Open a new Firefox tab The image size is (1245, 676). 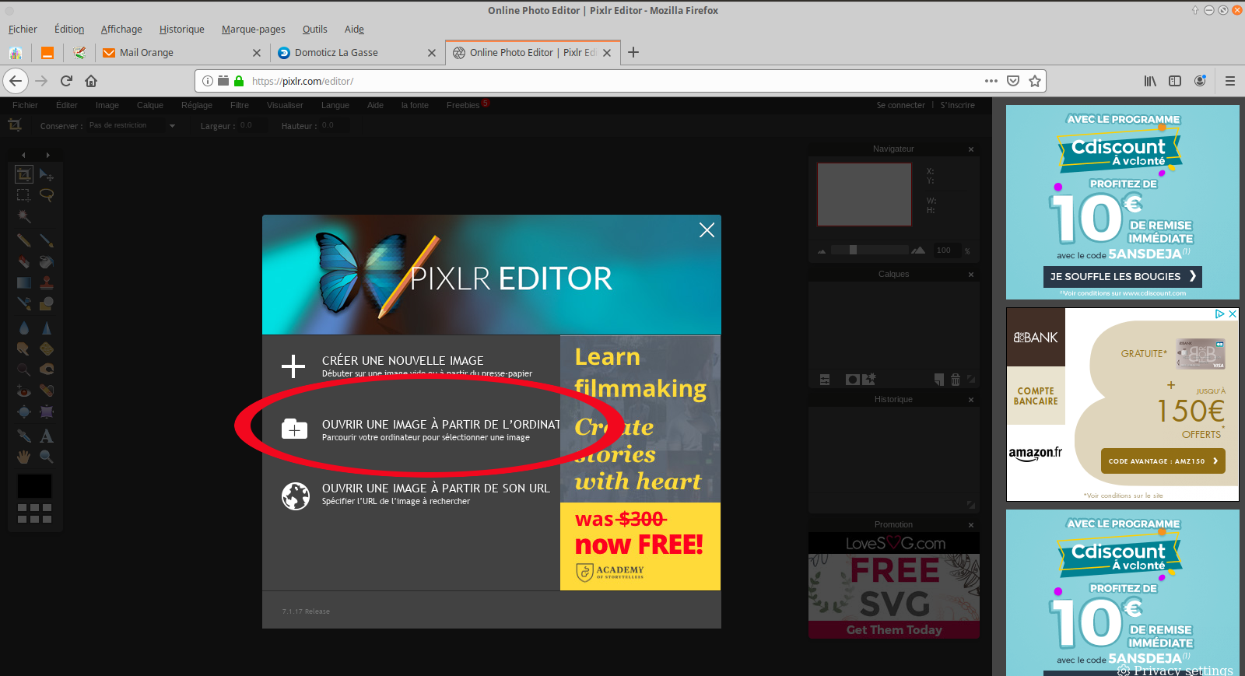(x=633, y=53)
